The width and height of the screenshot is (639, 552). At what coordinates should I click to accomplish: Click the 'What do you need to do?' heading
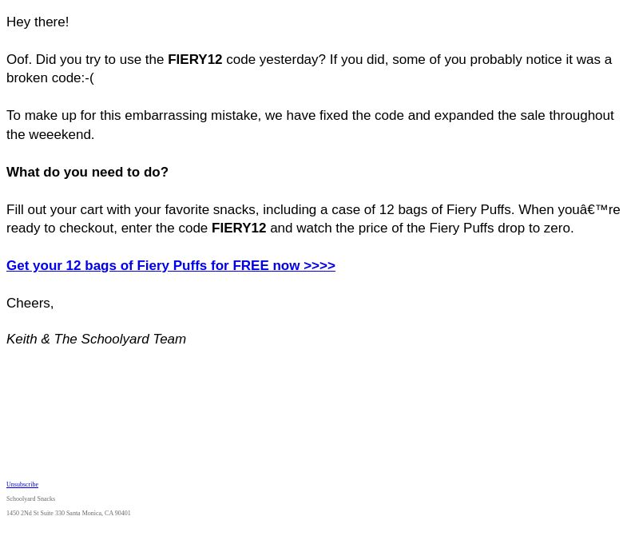click(87, 172)
